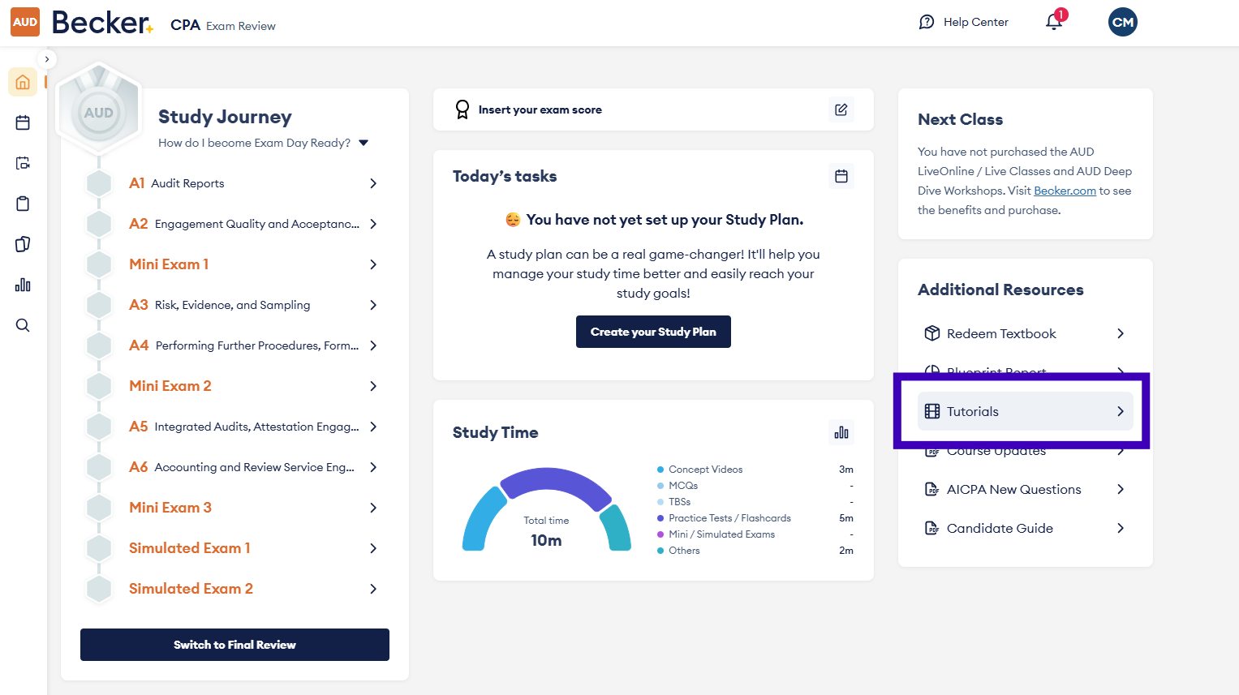This screenshot has width=1239, height=695.
Task: Open the calendar icon in Today's tasks
Action: click(841, 176)
